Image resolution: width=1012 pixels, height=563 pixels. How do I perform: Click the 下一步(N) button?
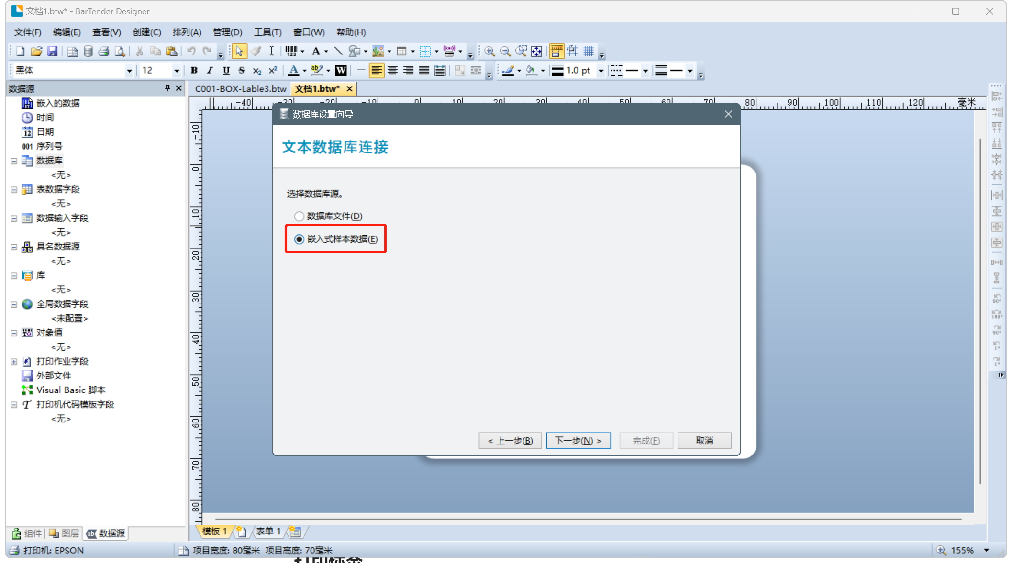(x=578, y=440)
